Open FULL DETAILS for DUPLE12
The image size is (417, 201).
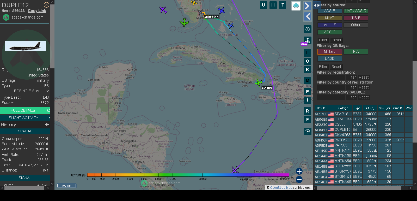pos(25,110)
